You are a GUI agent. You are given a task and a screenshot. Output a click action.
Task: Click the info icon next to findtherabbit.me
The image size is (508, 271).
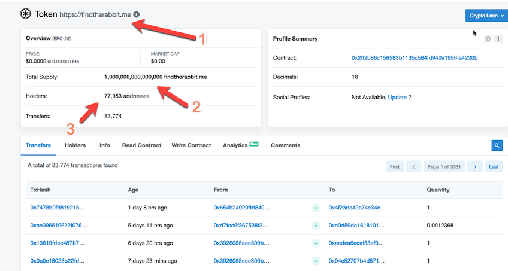tap(137, 14)
